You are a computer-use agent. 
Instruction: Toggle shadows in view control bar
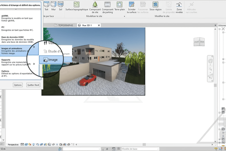pyautogui.click(x=34, y=144)
